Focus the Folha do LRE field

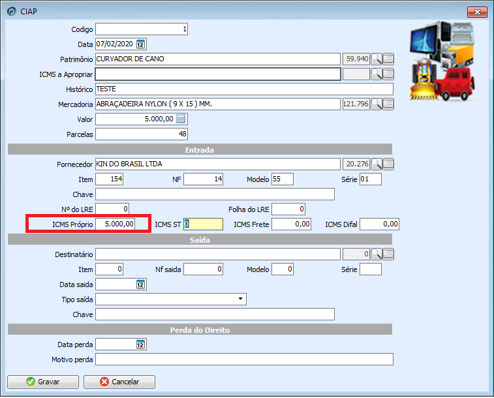288,209
